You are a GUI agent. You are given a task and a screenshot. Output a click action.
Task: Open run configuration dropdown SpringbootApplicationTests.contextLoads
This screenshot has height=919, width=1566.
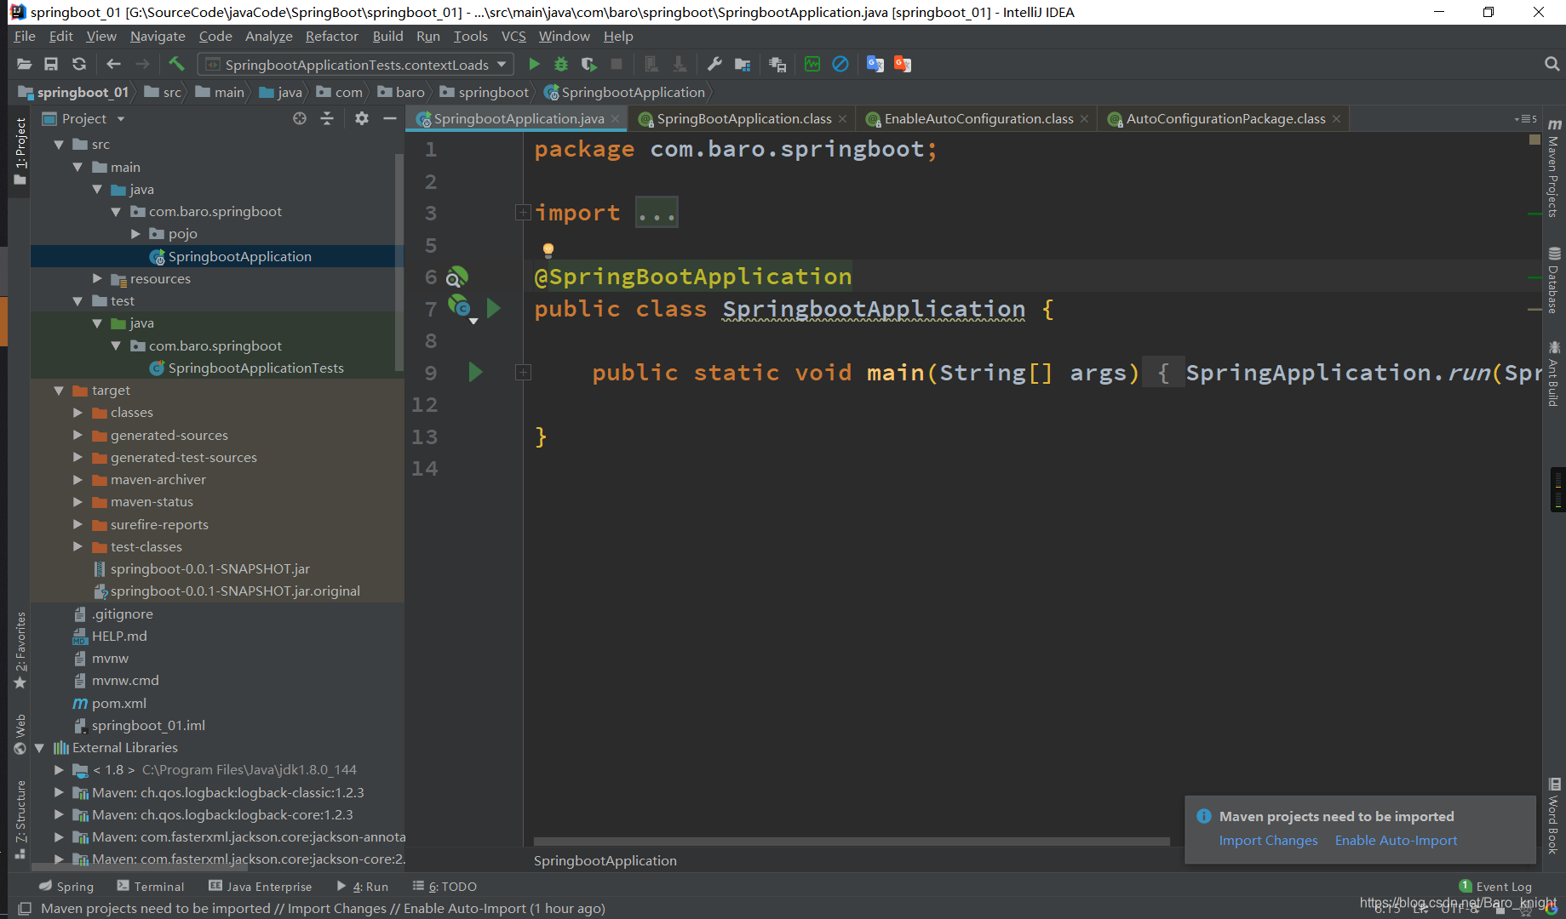click(x=356, y=65)
